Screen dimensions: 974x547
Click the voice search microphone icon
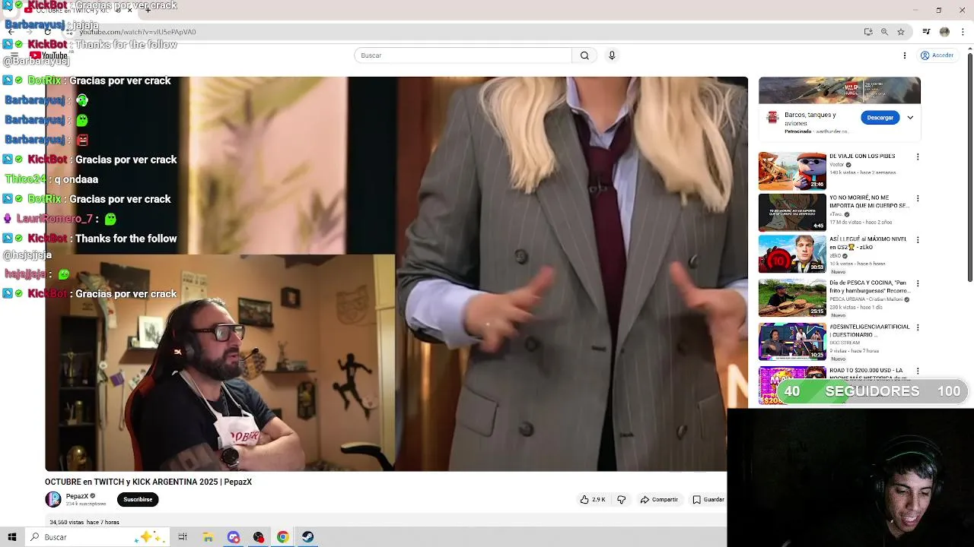pyautogui.click(x=612, y=55)
